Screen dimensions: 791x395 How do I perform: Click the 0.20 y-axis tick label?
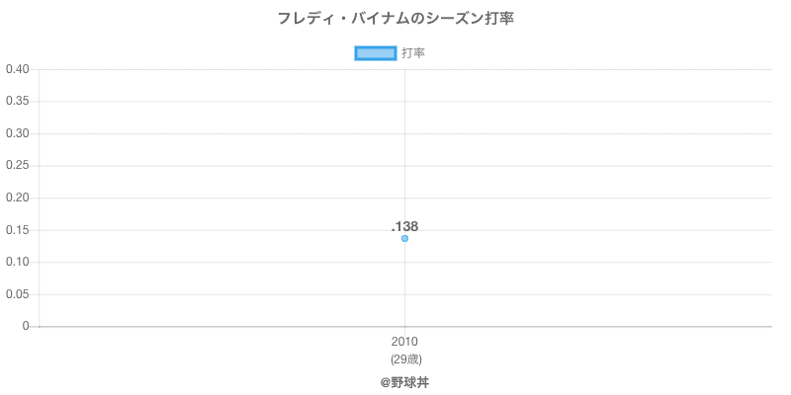(x=17, y=197)
